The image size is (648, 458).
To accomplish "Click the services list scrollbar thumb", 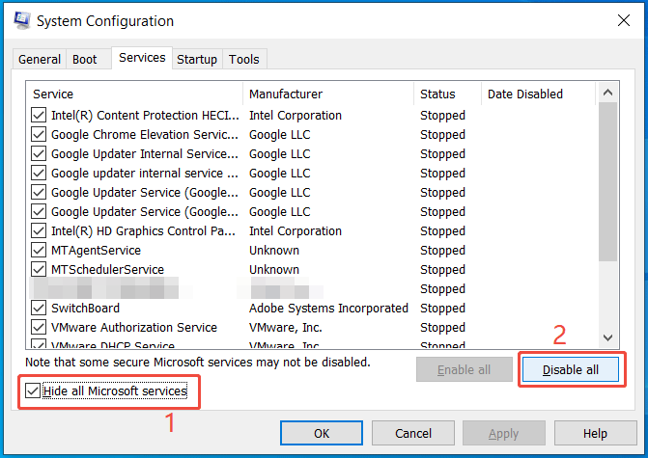I will 607,181.
